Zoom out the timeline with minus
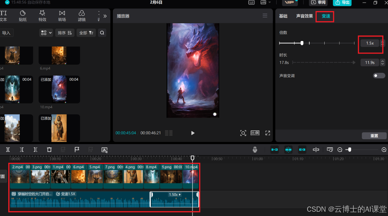The image size is (388, 216). click(x=340, y=150)
